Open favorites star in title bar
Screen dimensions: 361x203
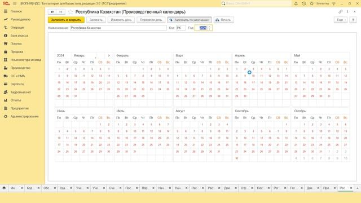coord(312,3)
